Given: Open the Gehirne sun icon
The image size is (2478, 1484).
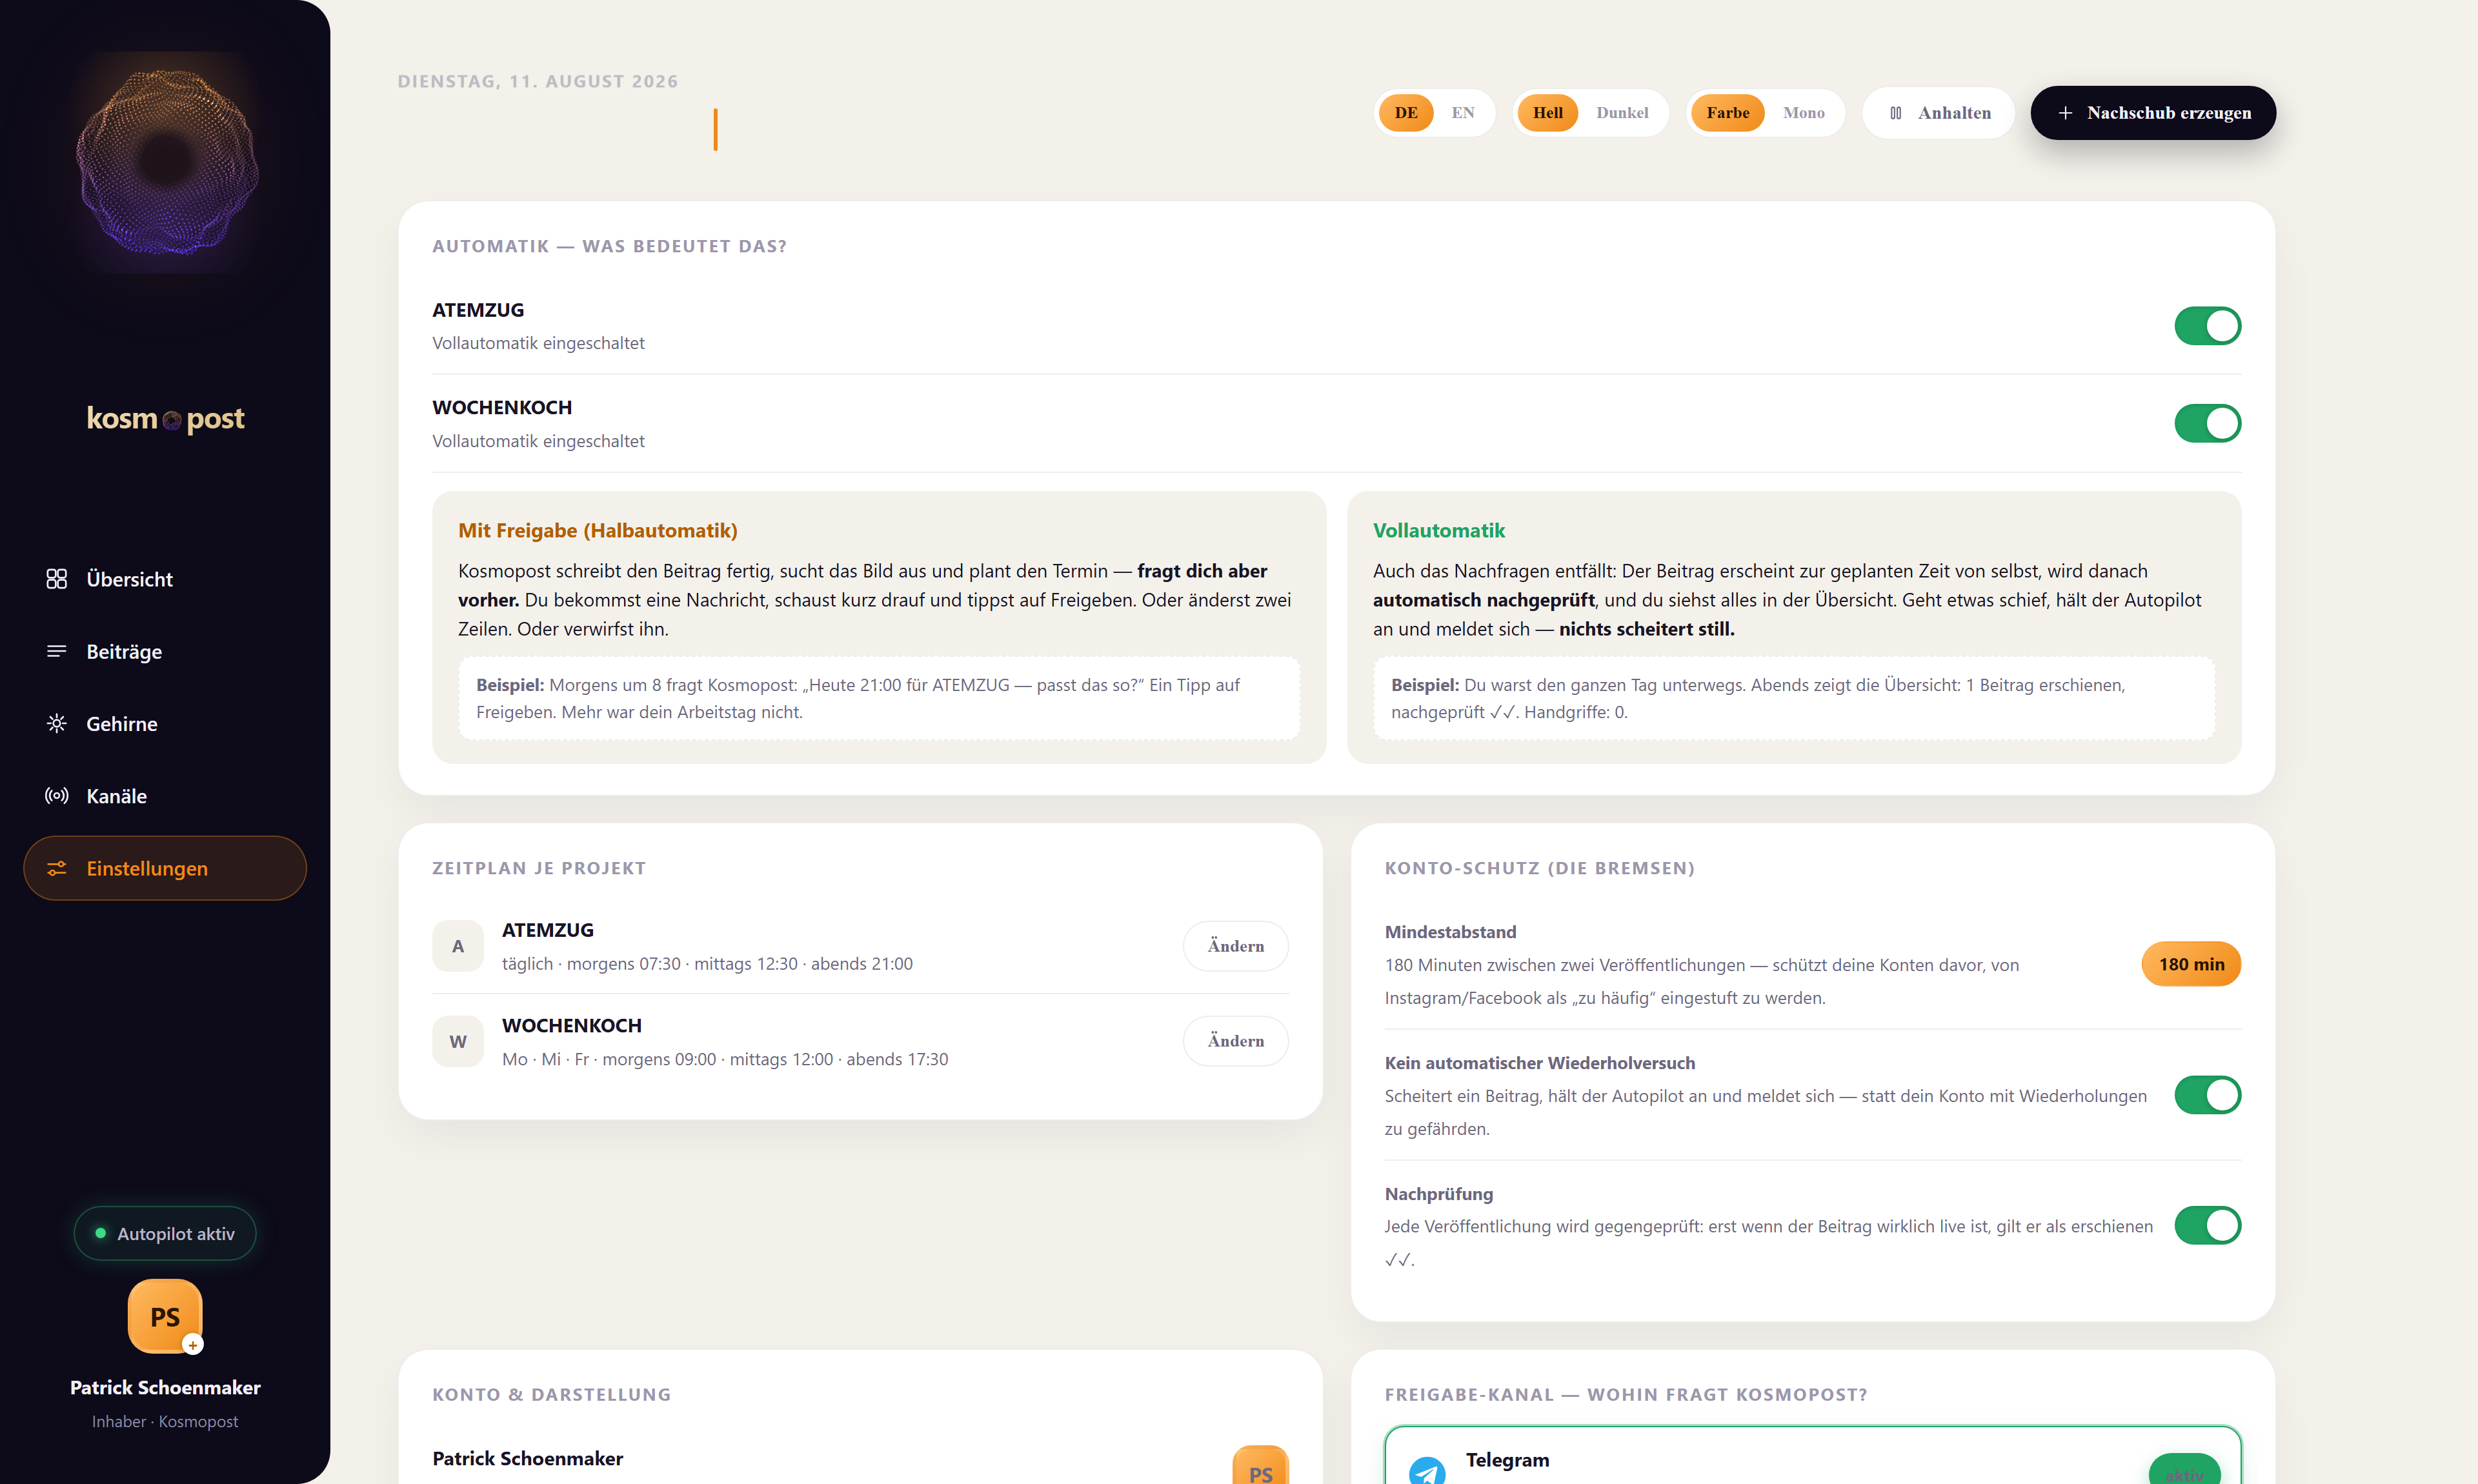Looking at the screenshot, I should coord(56,723).
